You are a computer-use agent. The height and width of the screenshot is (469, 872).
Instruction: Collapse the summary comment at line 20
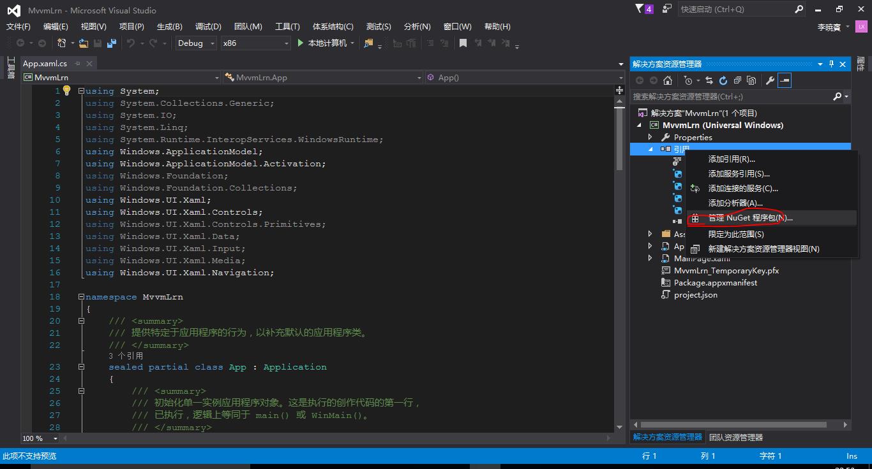81,321
